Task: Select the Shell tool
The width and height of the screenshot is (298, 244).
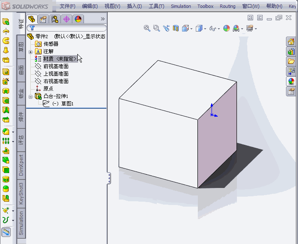Action: tap(6, 170)
